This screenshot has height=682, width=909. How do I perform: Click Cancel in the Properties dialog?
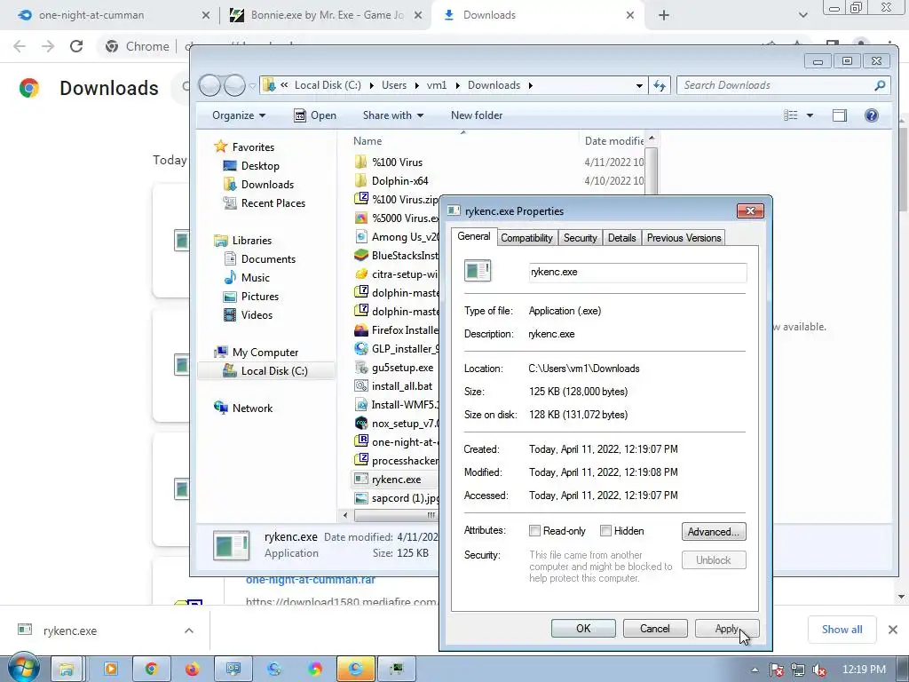[655, 629]
